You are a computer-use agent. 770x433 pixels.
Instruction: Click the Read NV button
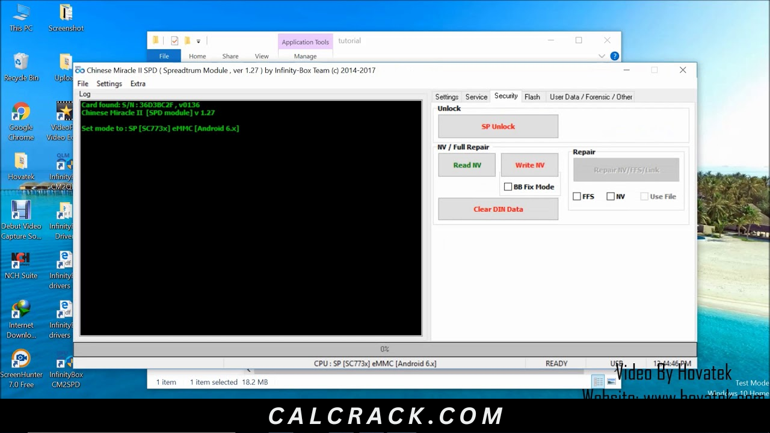[x=467, y=165]
